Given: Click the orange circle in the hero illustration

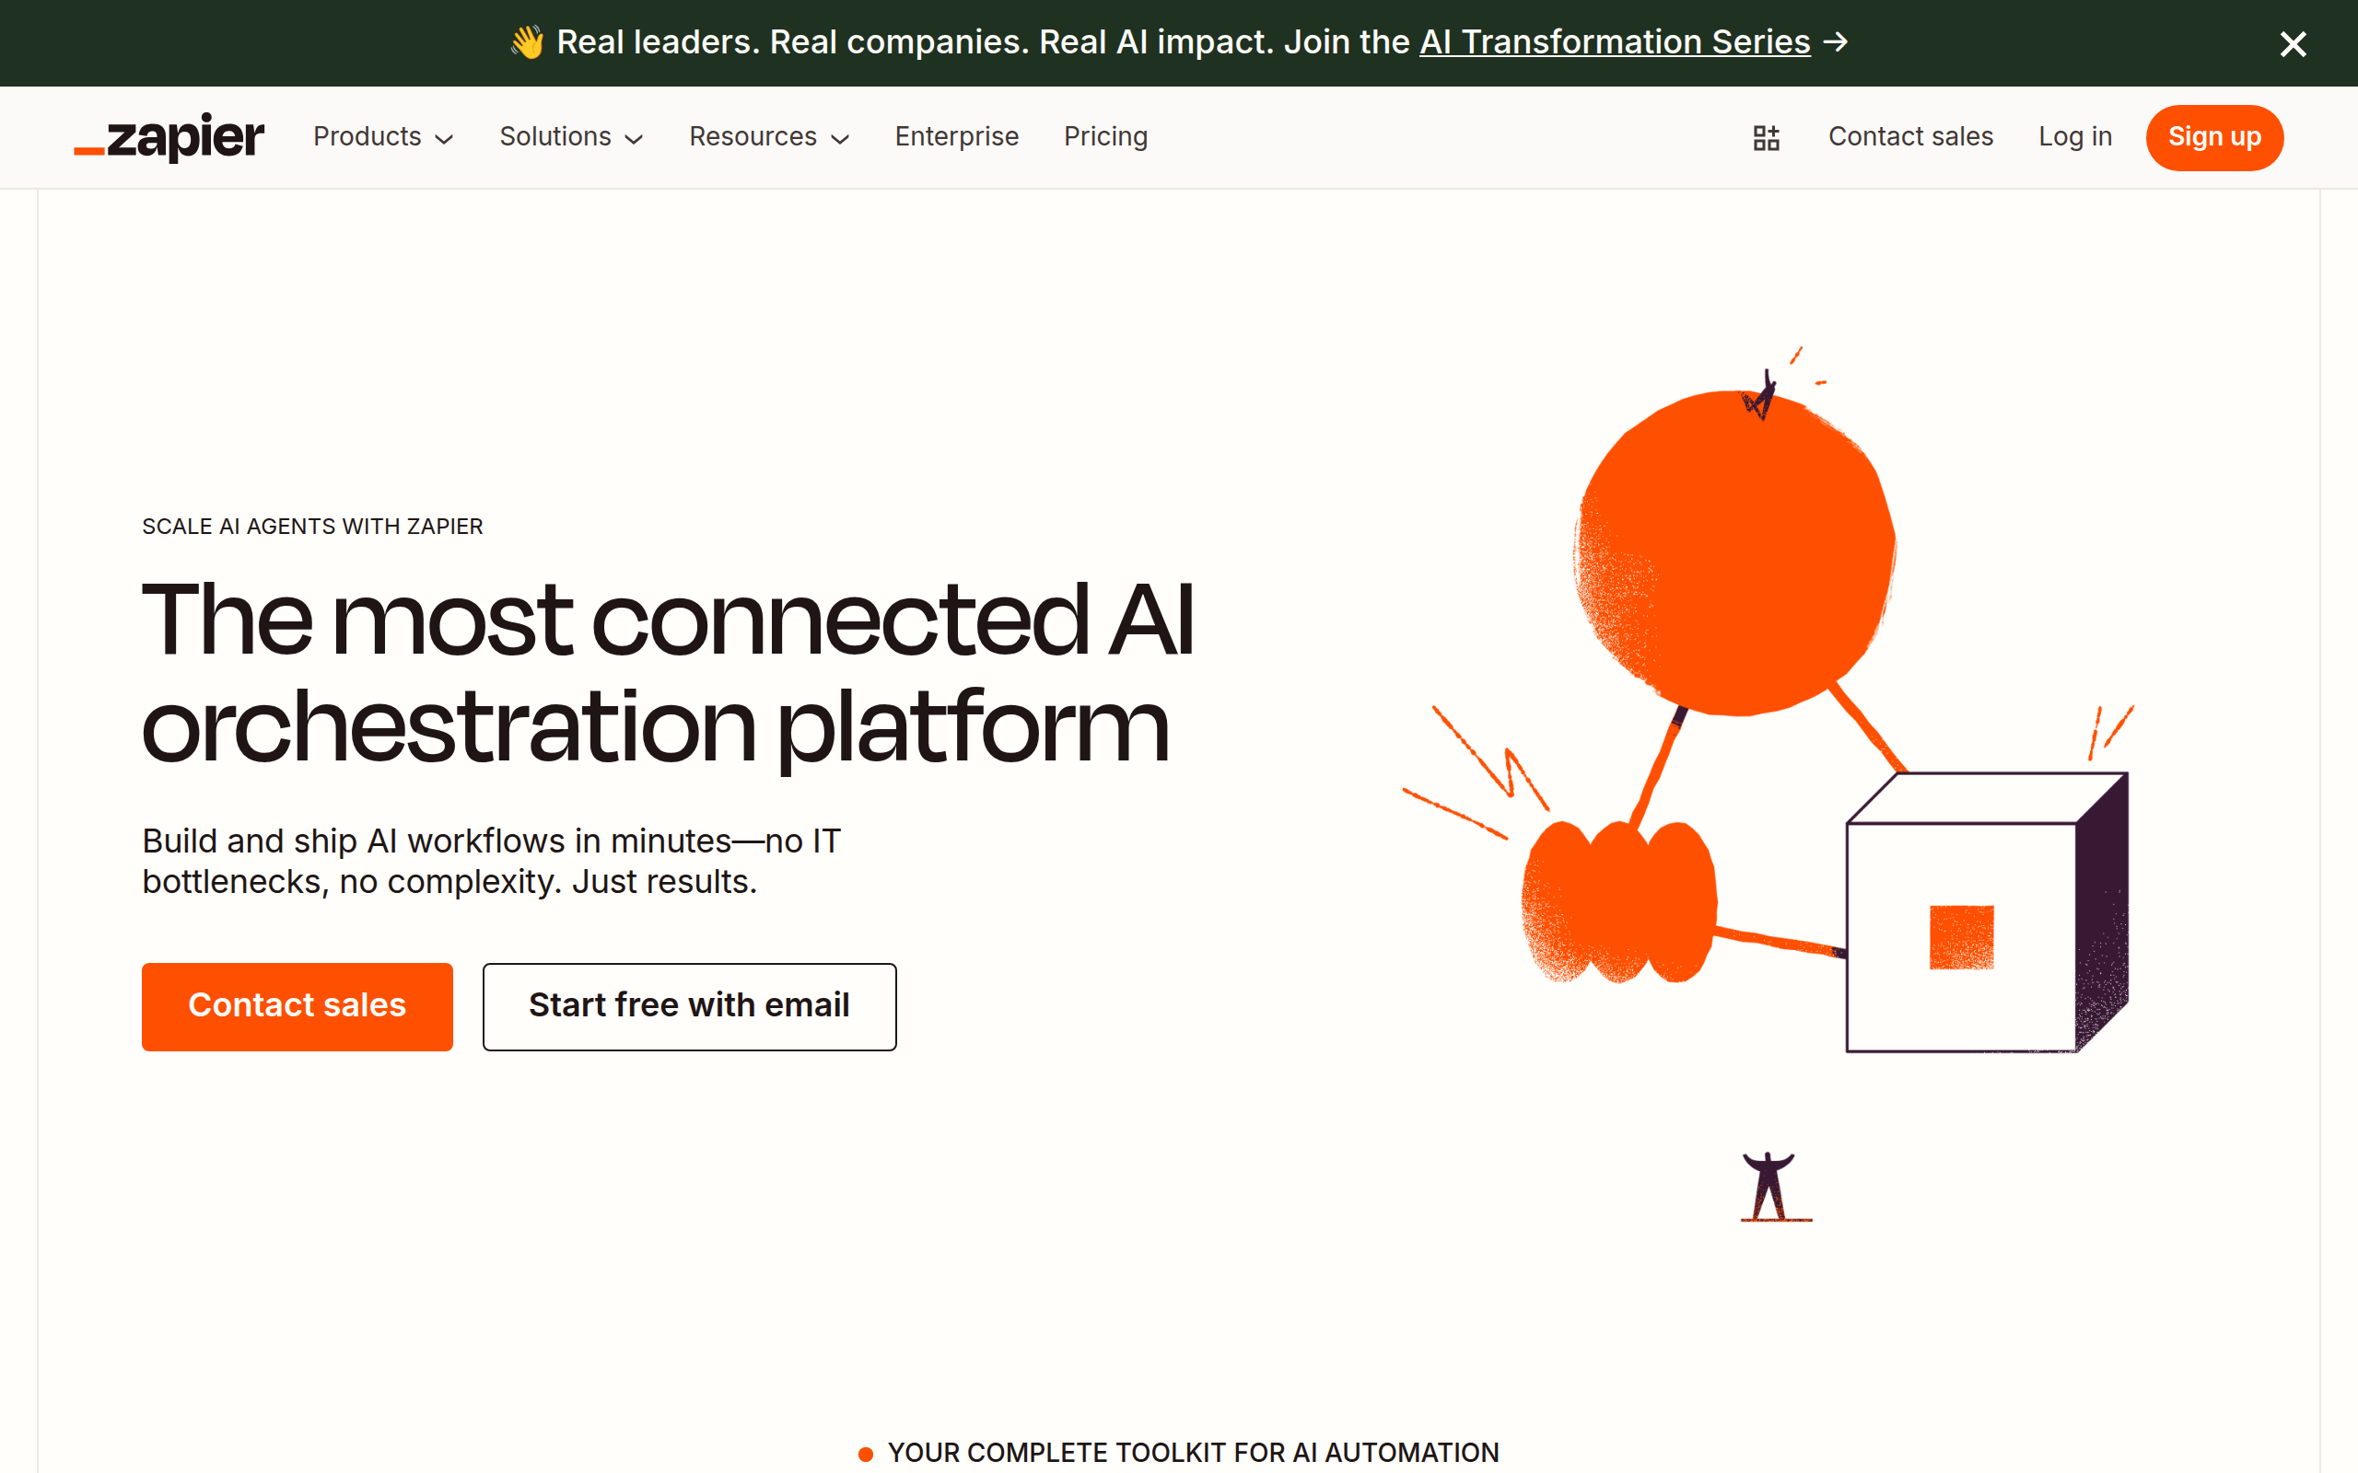Looking at the screenshot, I should [x=1734, y=551].
